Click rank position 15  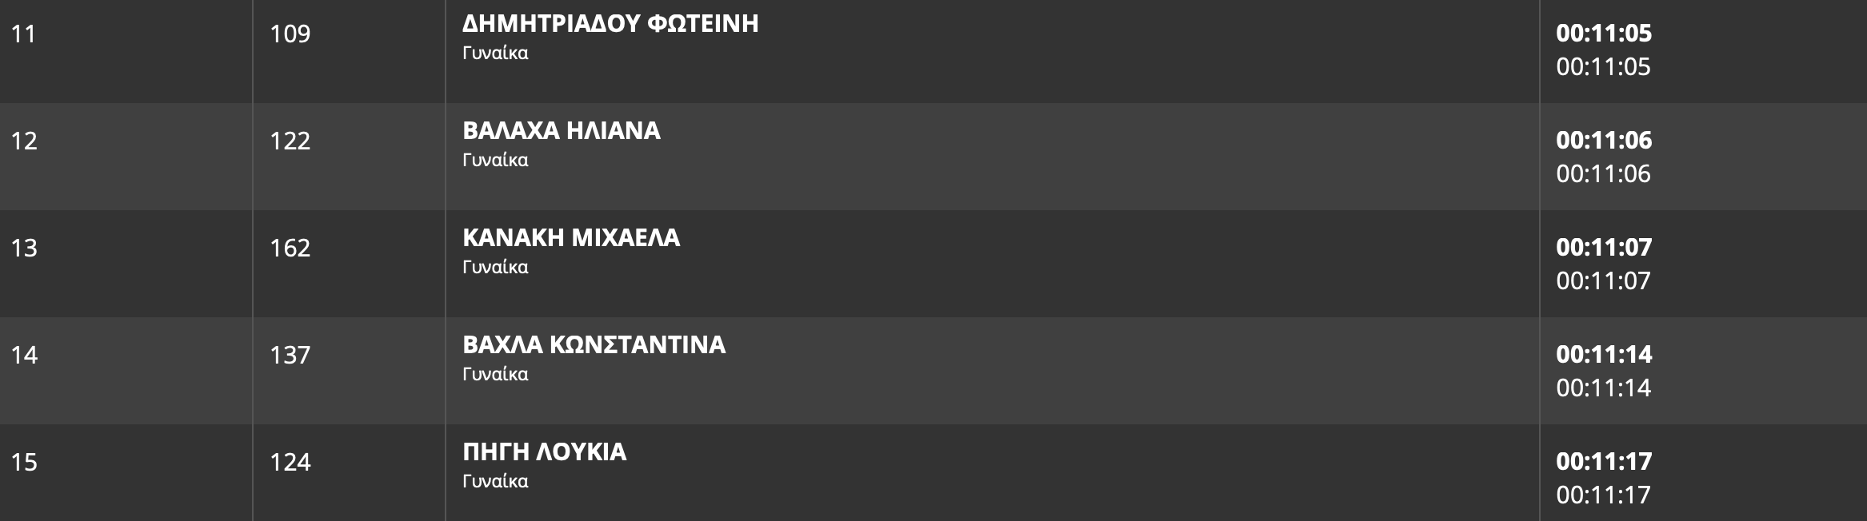(24, 463)
